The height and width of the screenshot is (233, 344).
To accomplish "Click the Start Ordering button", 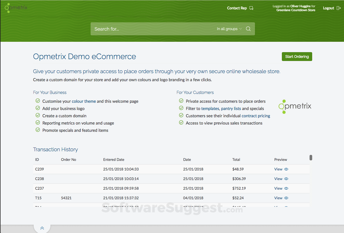I will pos(297,57).
